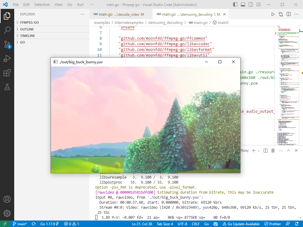Expand the TIMELINE section

(52, 36)
